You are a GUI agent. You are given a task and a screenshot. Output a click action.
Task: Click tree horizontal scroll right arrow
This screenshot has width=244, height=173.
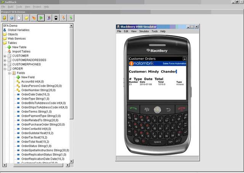pos(67,165)
